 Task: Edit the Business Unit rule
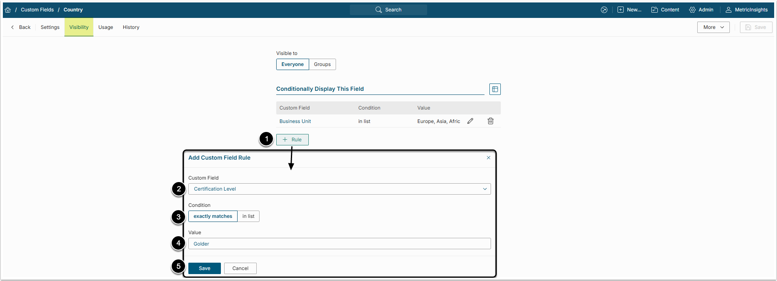pos(470,121)
